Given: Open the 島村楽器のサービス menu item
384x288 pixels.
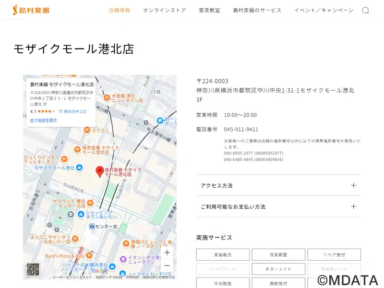Looking at the screenshot, I should [x=257, y=10].
